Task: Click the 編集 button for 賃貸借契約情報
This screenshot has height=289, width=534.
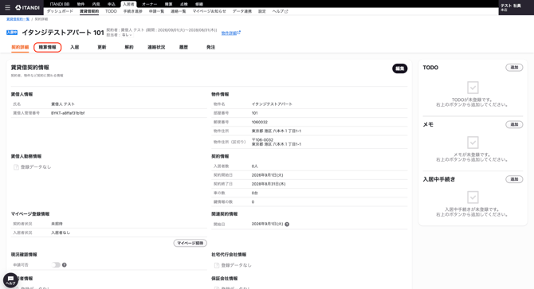Action: click(400, 68)
